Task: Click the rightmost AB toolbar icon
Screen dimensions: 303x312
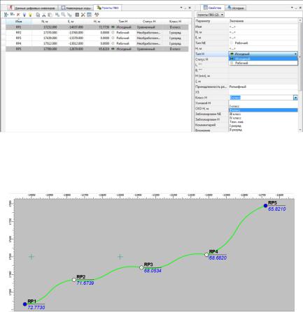Action: 97,15
